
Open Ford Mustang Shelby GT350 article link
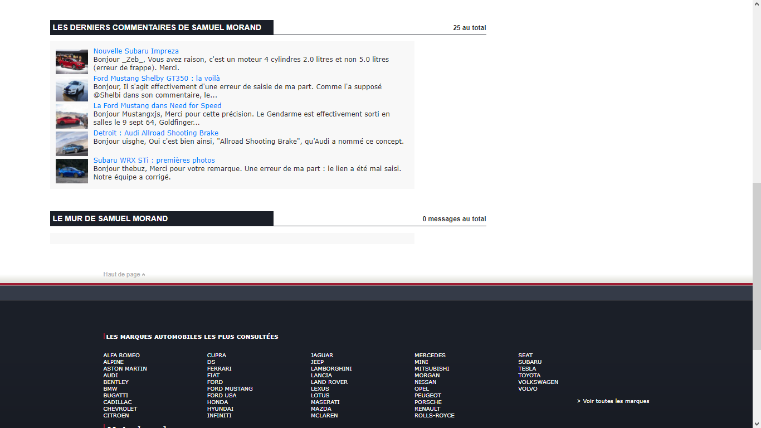point(157,79)
